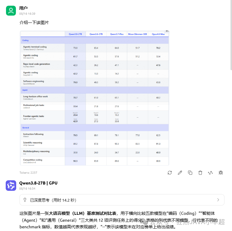Click the Scientific reasoning row label
Screen dimensions: 232x231
32,142
